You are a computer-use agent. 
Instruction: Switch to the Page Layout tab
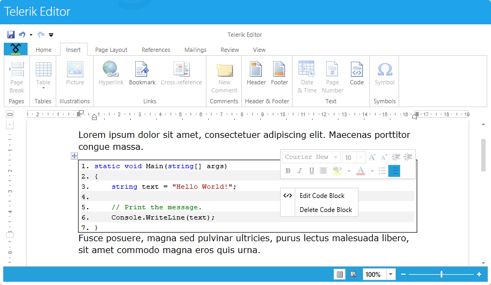click(111, 50)
